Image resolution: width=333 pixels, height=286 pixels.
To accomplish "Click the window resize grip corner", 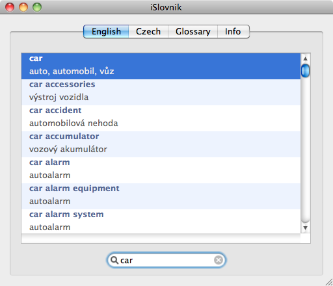I will pyautogui.click(x=329, y=282).
